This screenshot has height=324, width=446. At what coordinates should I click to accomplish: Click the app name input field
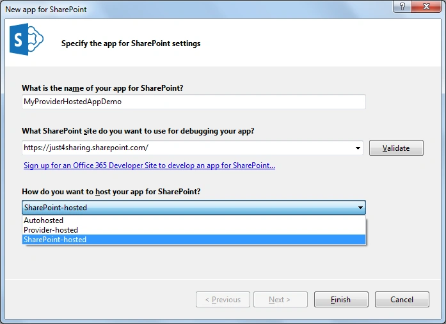click(194, 102)
